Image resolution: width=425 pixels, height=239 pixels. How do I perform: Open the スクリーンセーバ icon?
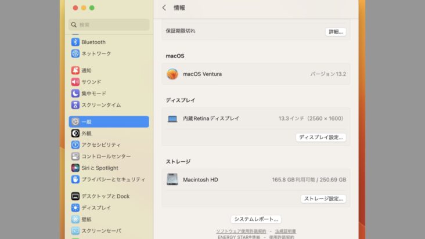[75, 231]
